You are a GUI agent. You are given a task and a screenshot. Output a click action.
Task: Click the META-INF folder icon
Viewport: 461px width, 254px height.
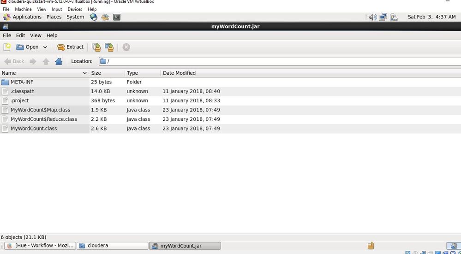(x=5, y=82)
